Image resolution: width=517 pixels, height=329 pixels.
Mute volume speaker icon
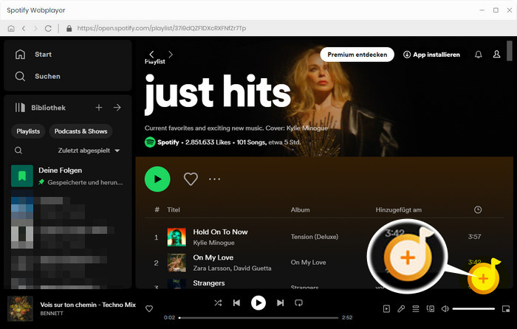pos(445,309)
